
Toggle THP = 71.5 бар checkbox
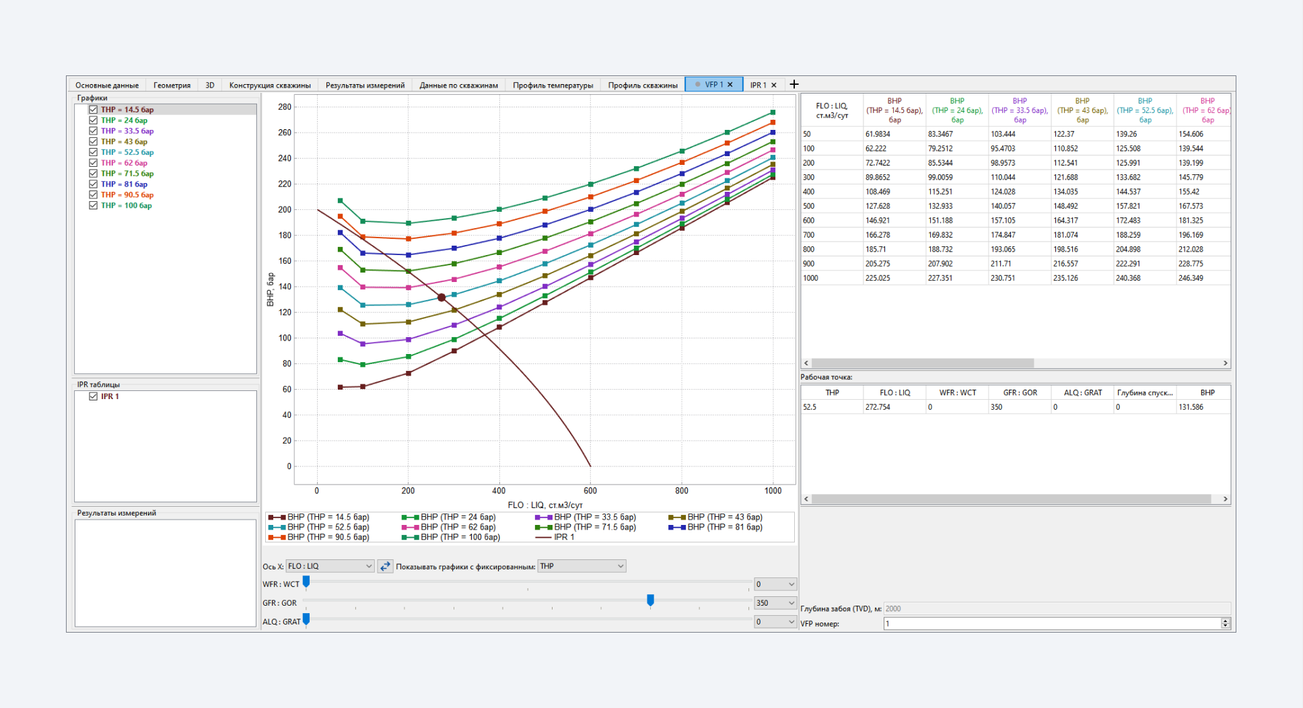click(x=94, y=174)
